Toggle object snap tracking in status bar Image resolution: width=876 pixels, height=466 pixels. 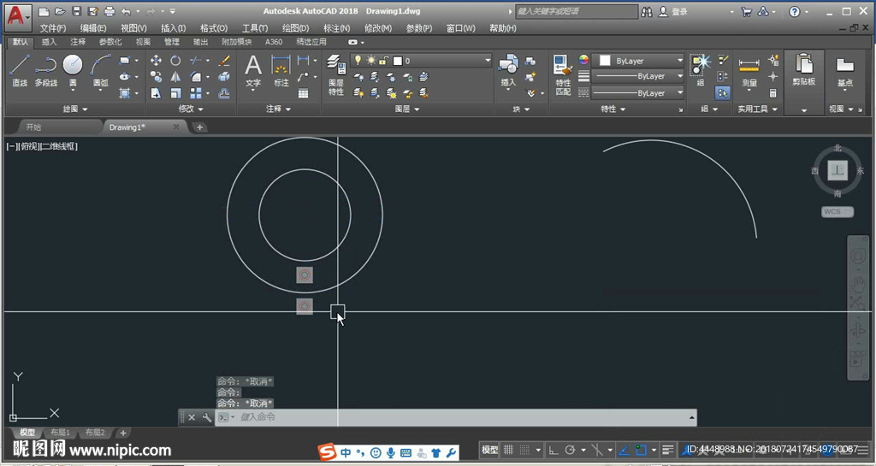tap(624, 450)
